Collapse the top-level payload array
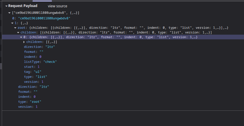244x126 pixels. [9, 13]
